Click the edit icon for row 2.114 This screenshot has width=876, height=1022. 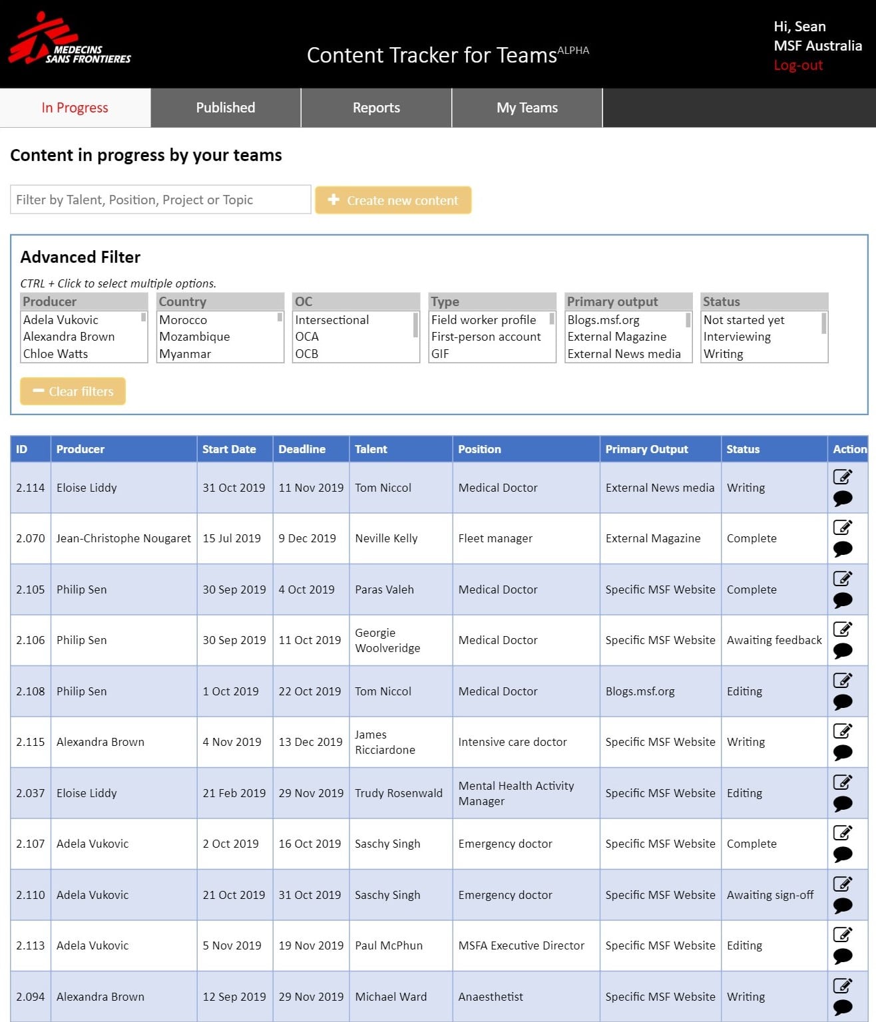click(842, 476)
